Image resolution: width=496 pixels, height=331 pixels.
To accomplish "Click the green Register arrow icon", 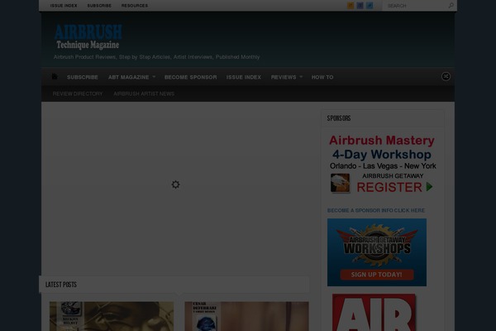I will pos(429,186).
